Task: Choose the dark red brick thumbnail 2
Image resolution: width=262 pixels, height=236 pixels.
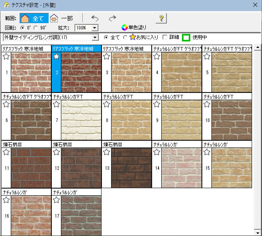Action: point(81,72)
